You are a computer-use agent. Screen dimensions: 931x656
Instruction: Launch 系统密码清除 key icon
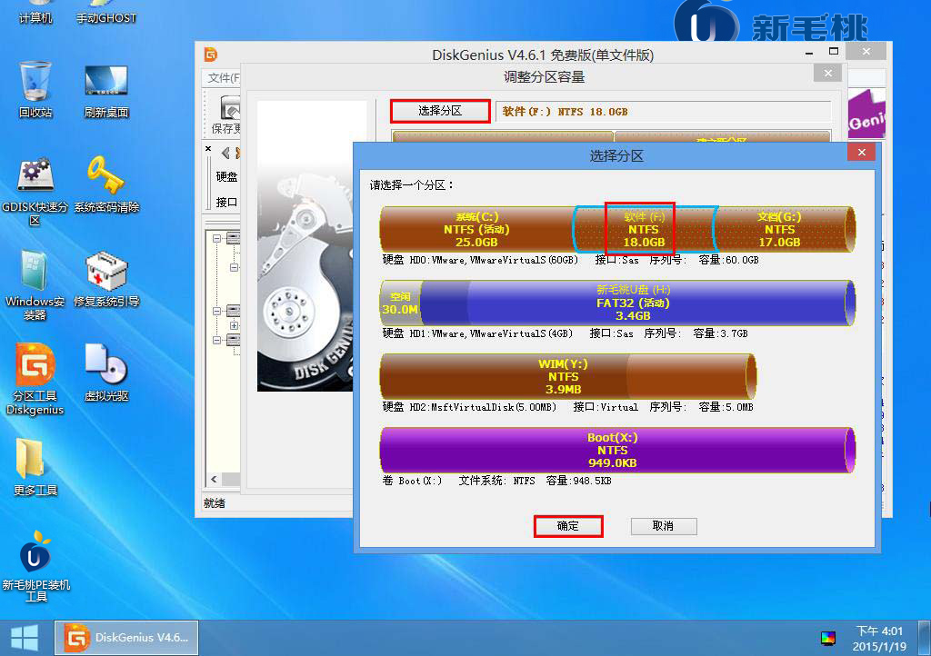(x=106, y=184)
